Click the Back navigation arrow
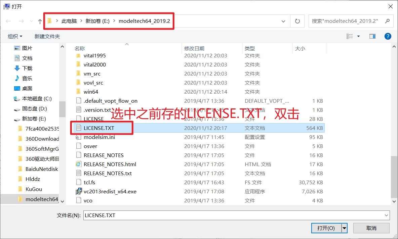Viewport: 398px width, 239px height. pyautogui.click(x=8, y=21)
